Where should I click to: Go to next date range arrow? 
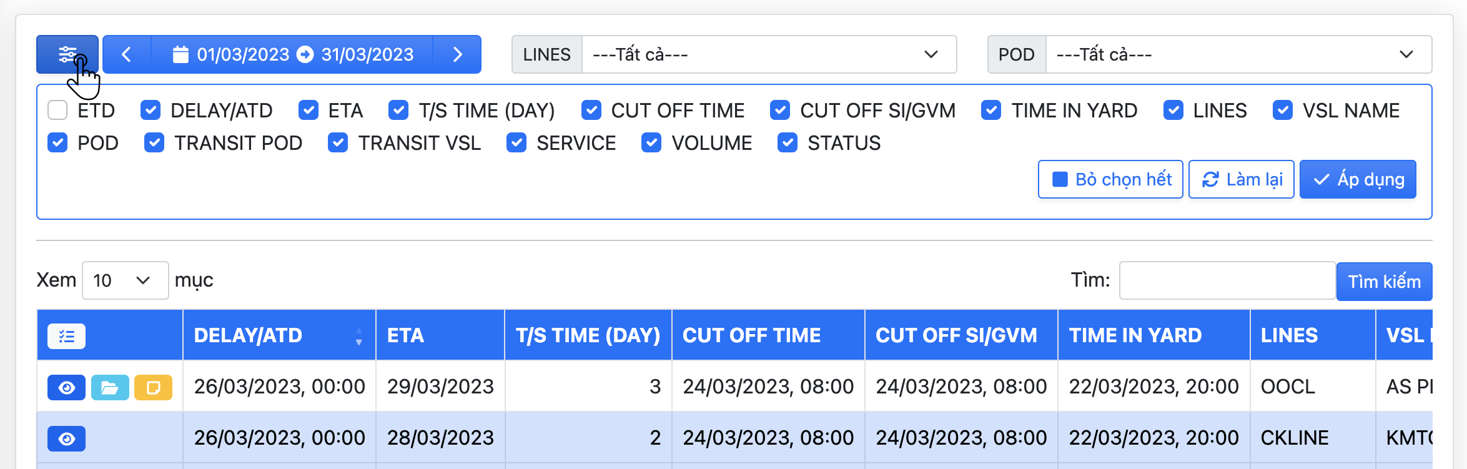pyautogui.click(x=457, y=54)
